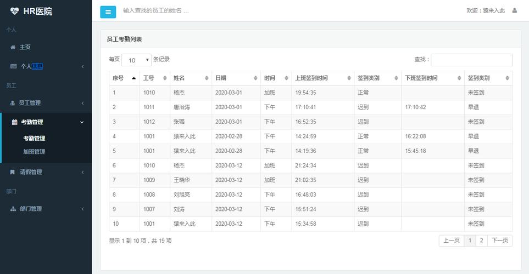This screenshot has height=274, width=529.
Task: Sort table by 姓名 column arrows
Action: point(207,78)
